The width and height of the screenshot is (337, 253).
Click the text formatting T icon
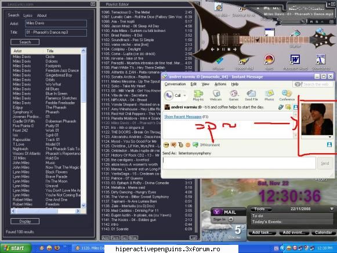coord(180,145)
